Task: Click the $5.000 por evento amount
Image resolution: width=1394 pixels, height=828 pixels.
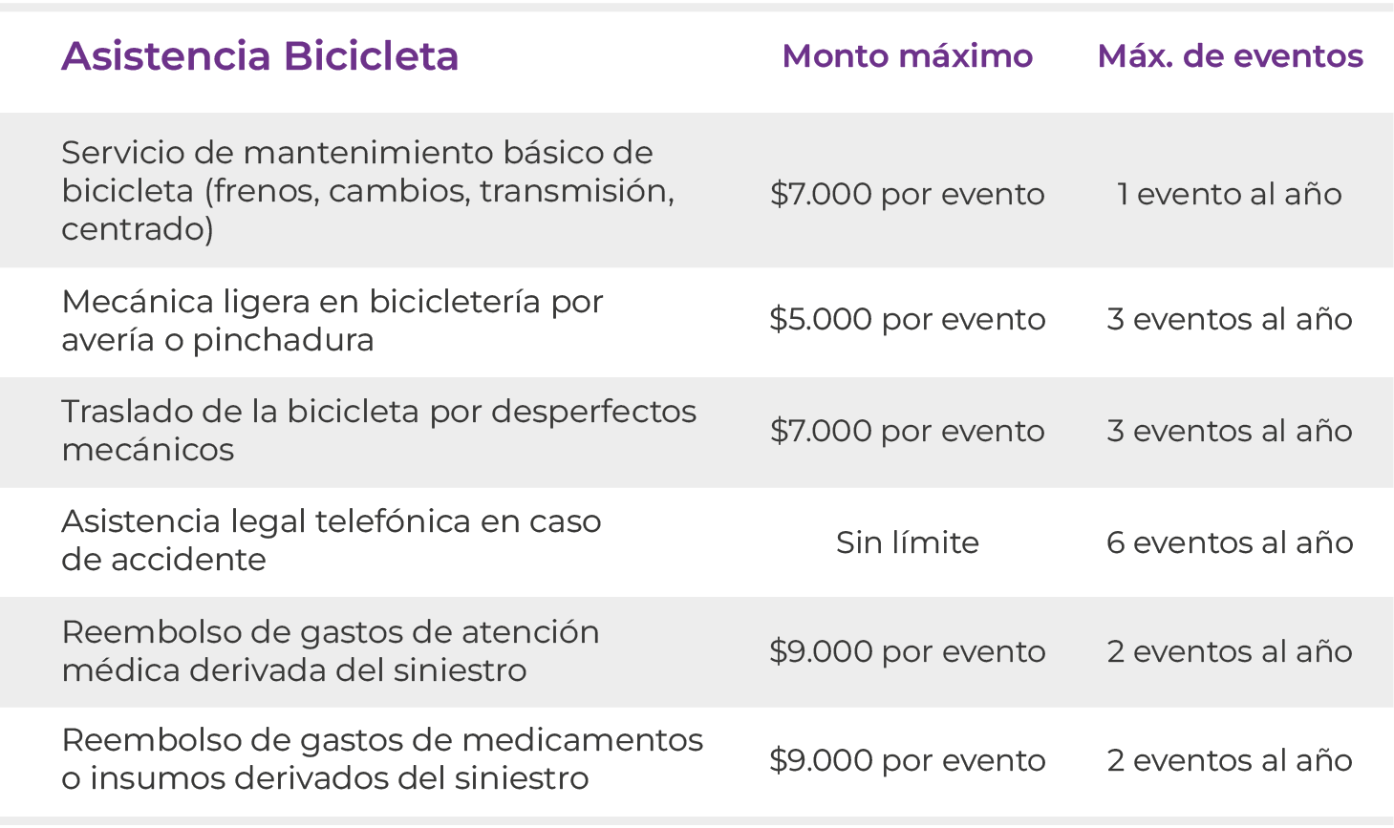Action: [x=907, y=319]
